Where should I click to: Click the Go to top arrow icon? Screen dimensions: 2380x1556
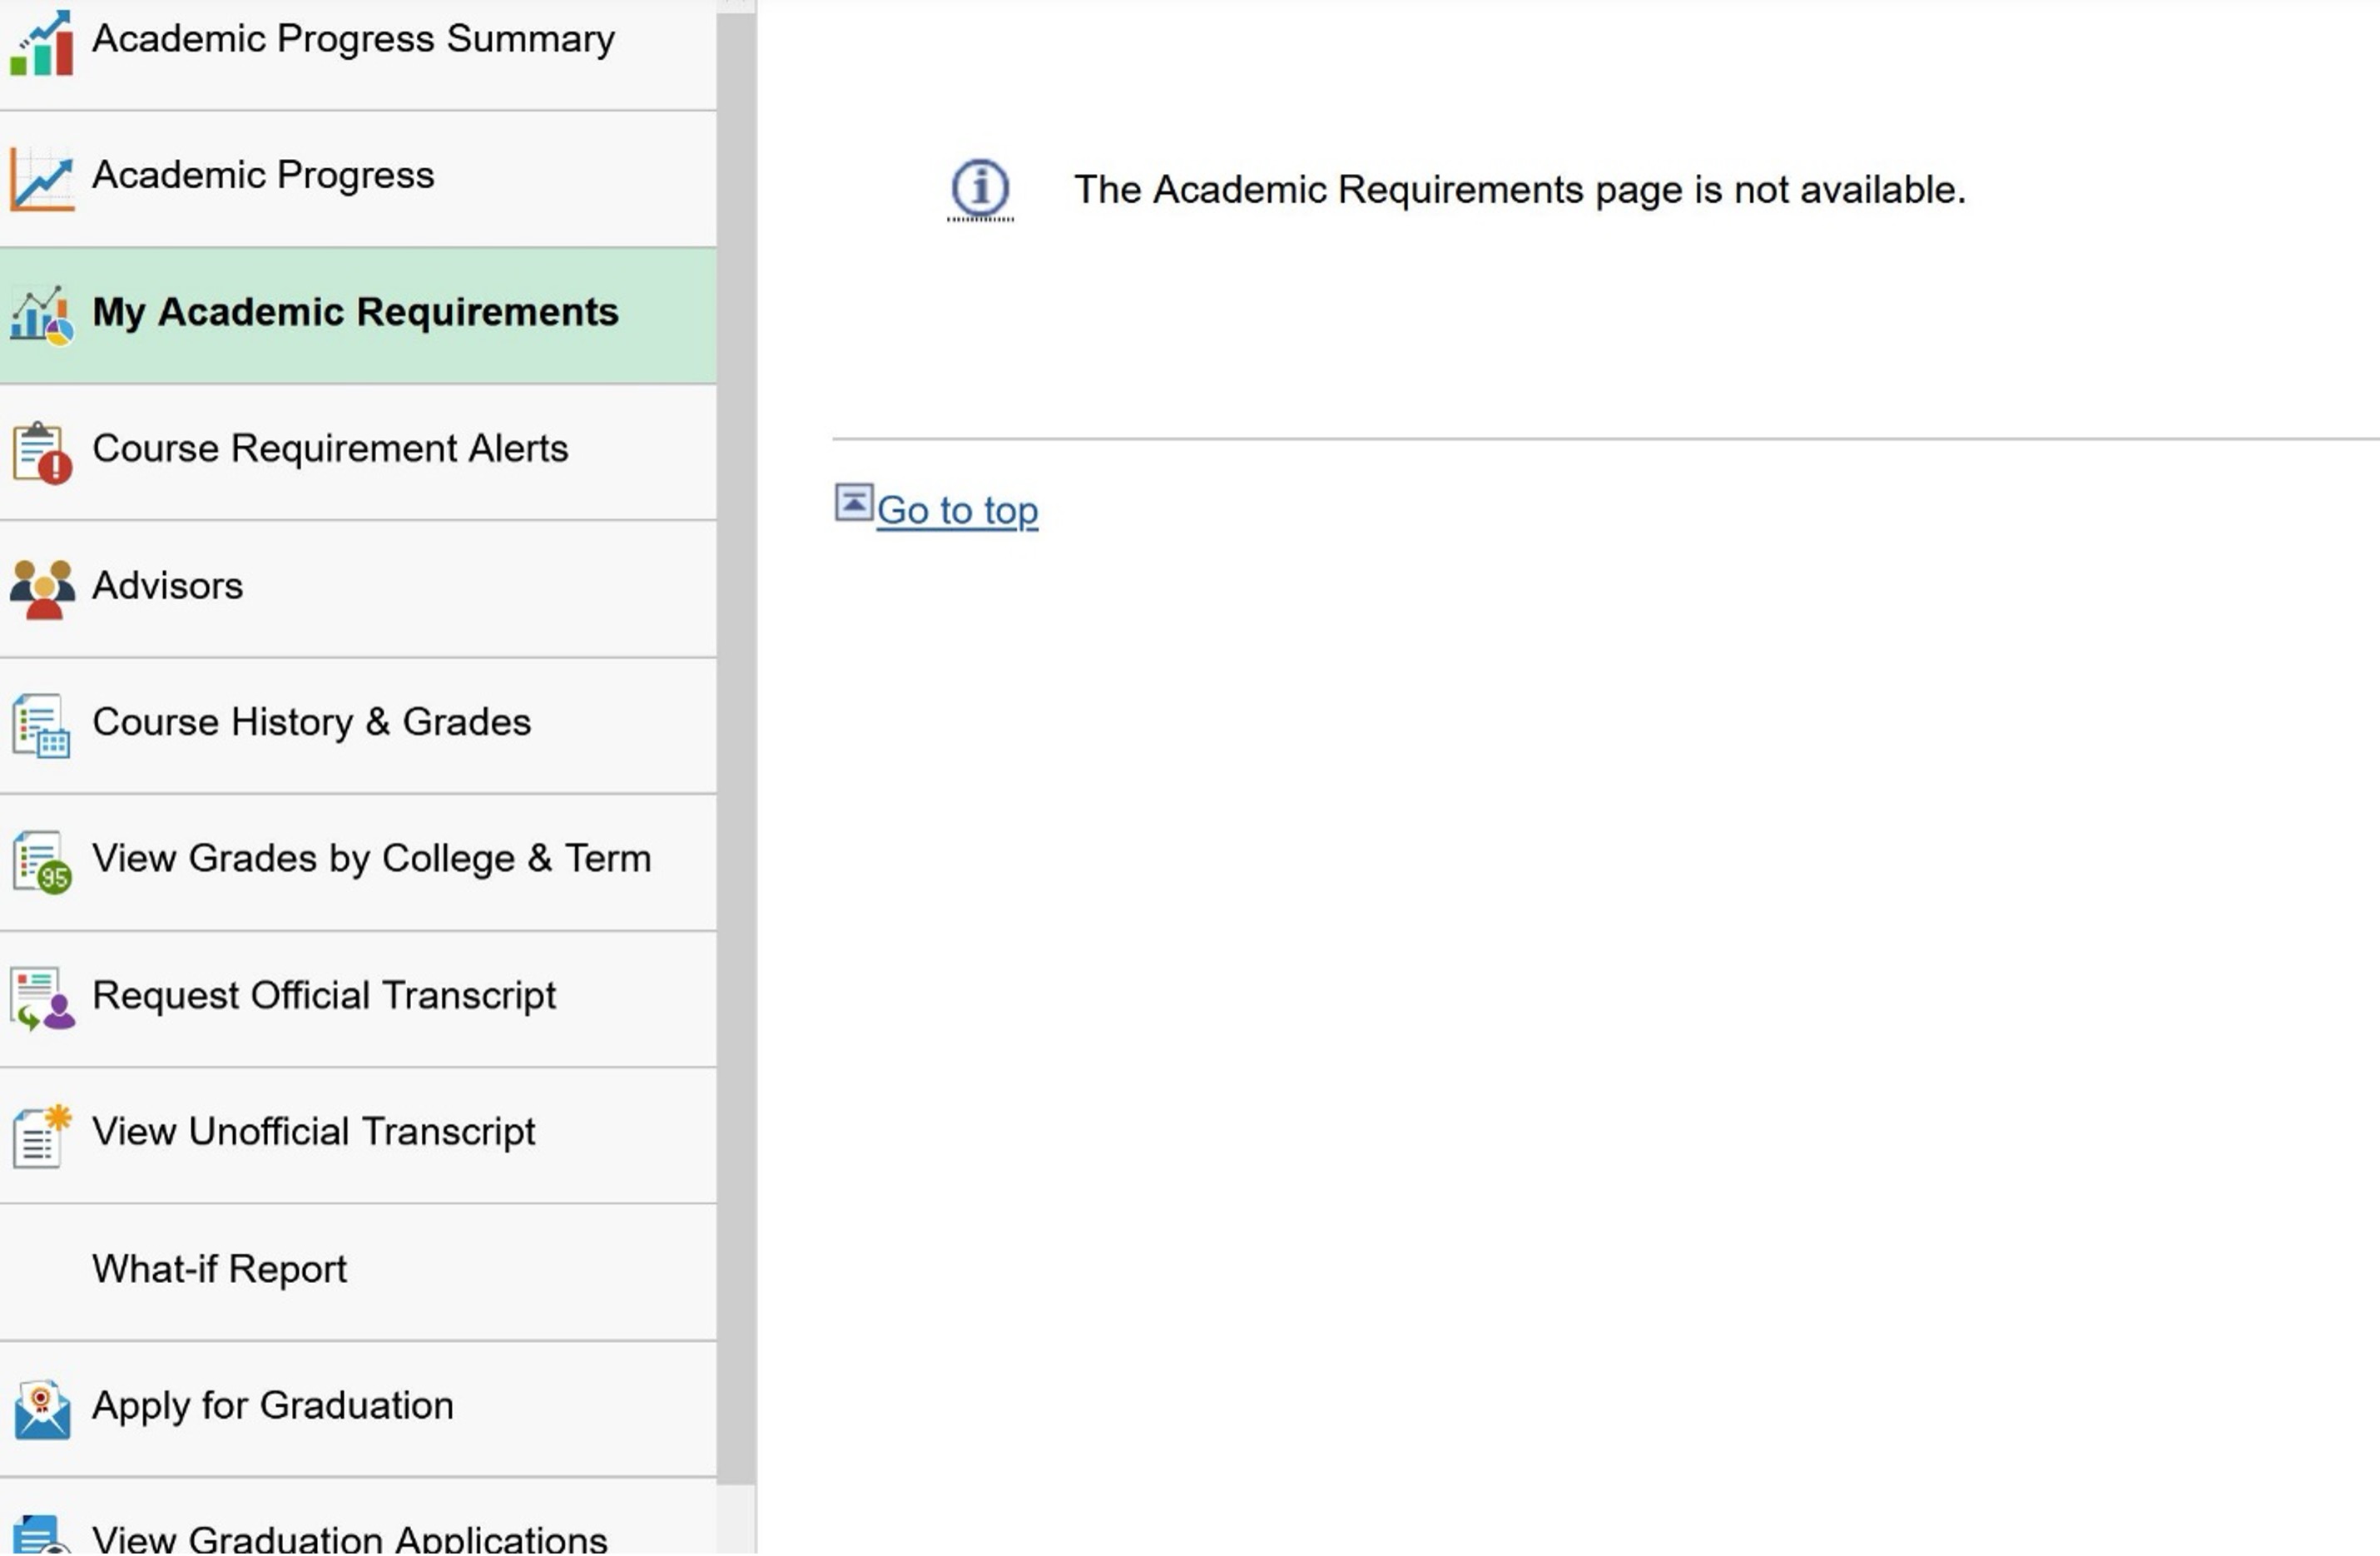pos(853,503)
